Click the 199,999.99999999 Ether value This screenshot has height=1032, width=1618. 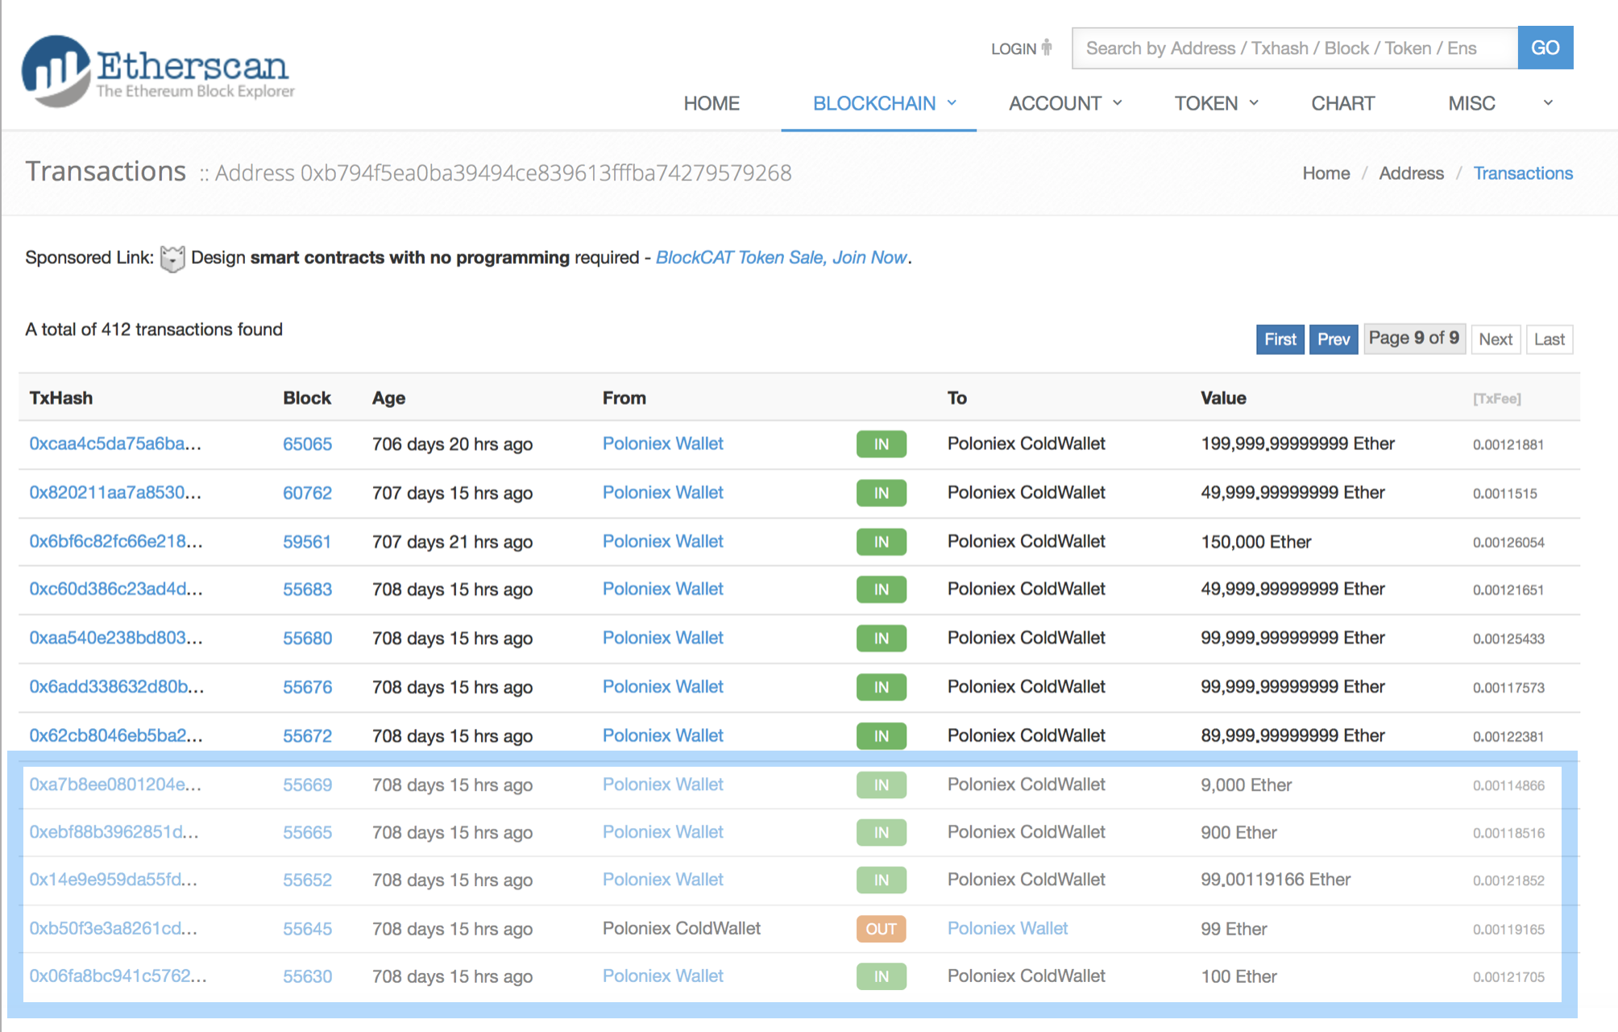coord(1297,443)
